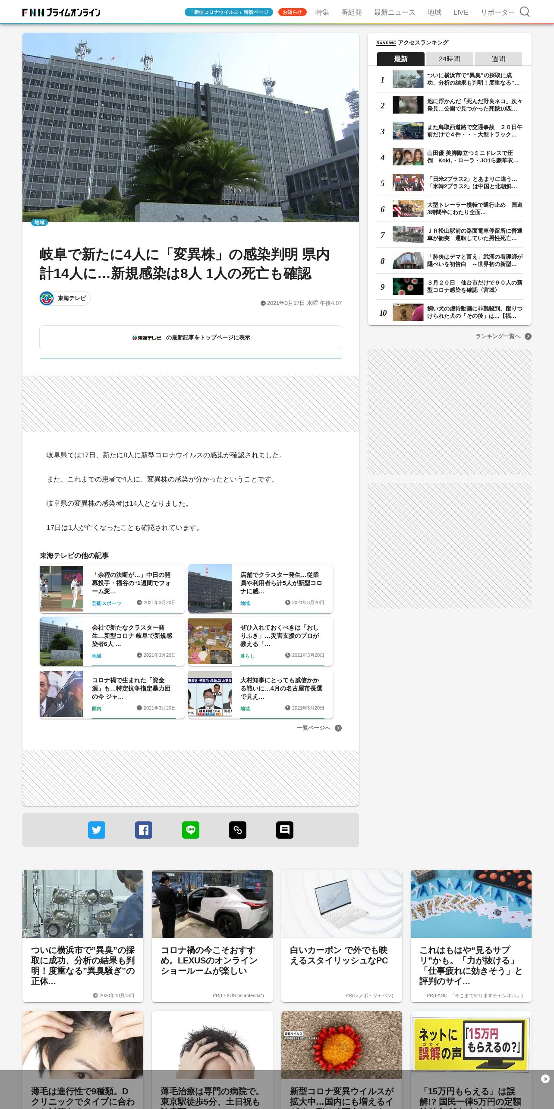Open the リポーター menu
554x1109 pixels.
(497, 13)
